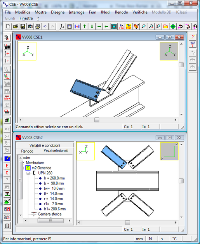200x244 pixels.
Task: Click the Mov sidebar icon
Action: click(x=7, y=98)
